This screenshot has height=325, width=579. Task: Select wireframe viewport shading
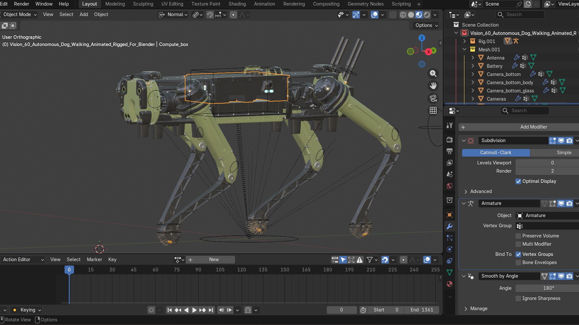[403, 15]
